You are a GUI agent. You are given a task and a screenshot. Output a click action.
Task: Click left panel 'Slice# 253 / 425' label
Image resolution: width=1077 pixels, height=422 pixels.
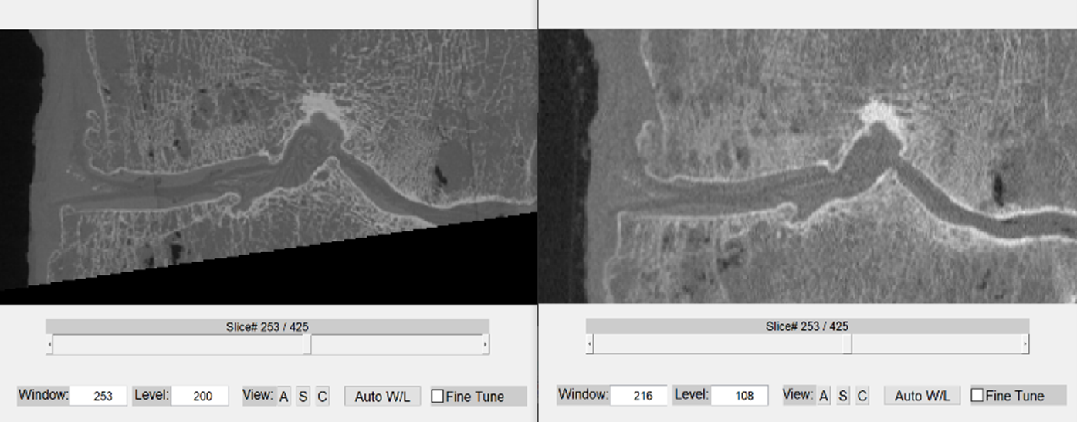coord(267,327)
